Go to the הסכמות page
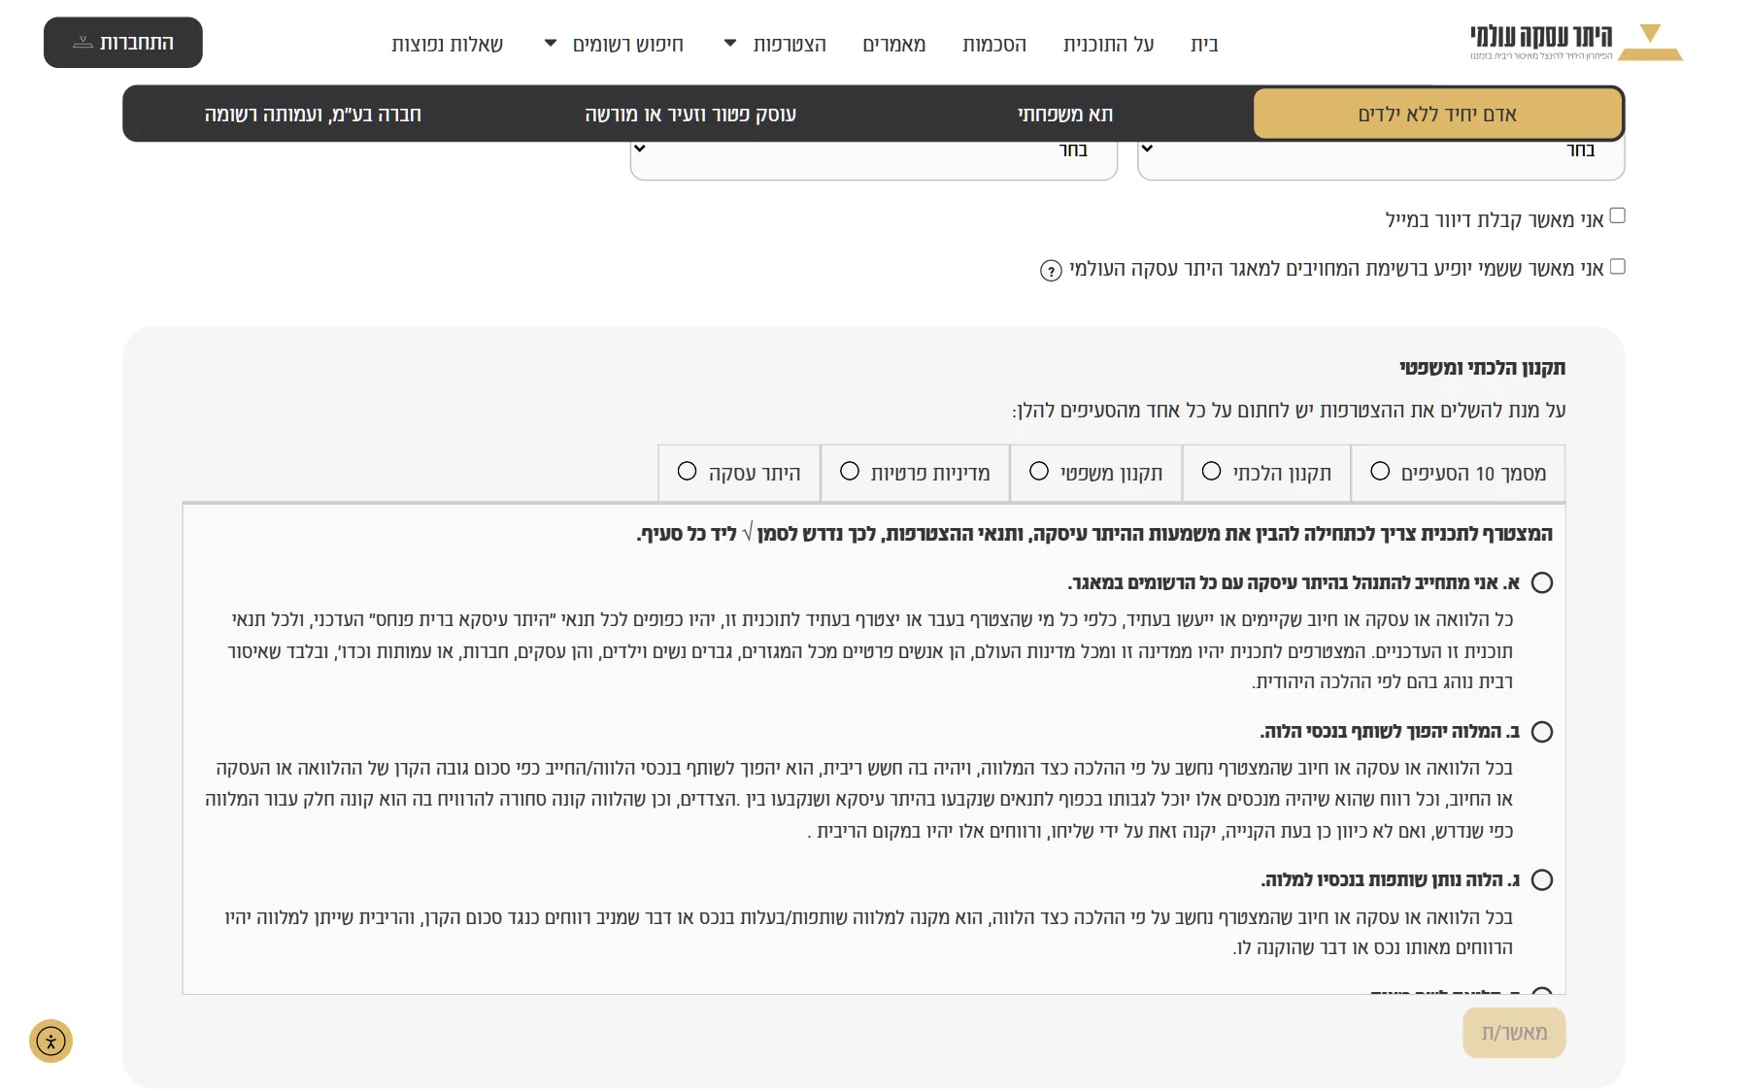The height and width of the screenshot is (1092, 1748). (x=994, y=45)
